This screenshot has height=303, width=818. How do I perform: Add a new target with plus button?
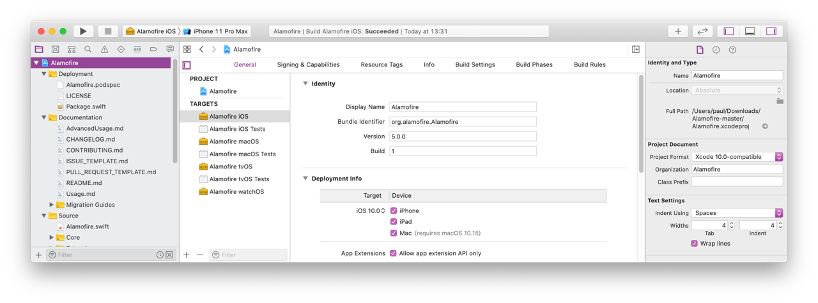point(187,255)
